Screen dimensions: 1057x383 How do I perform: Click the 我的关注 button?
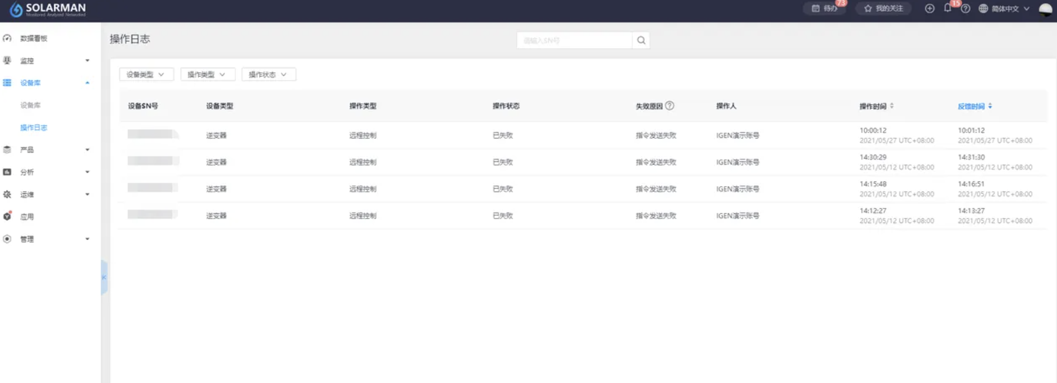pyautogui.click(x=884, y=9)
